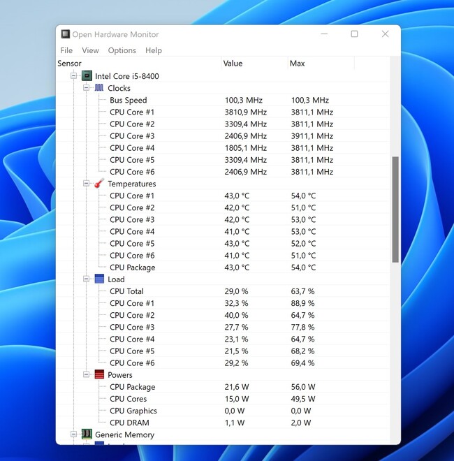
Task: Select the CPU Package temperature row
Action: click(x=132, y=268)
